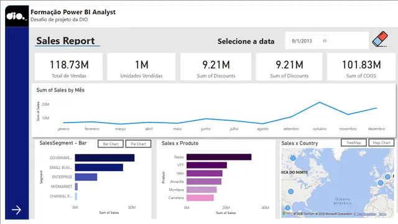Open the date picker calendar icon
Viewport: 398px width, 224px height.
coord(325,41)
